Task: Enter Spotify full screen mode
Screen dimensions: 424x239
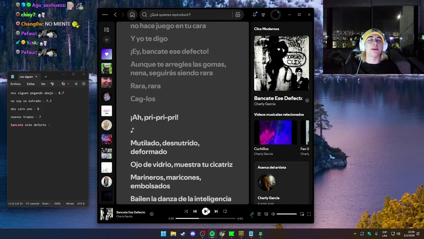Action: tap(309, 214)
